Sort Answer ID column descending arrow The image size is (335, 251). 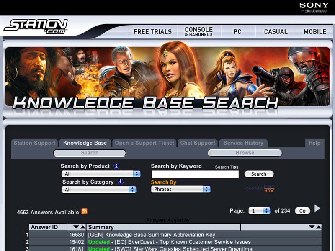76,227
